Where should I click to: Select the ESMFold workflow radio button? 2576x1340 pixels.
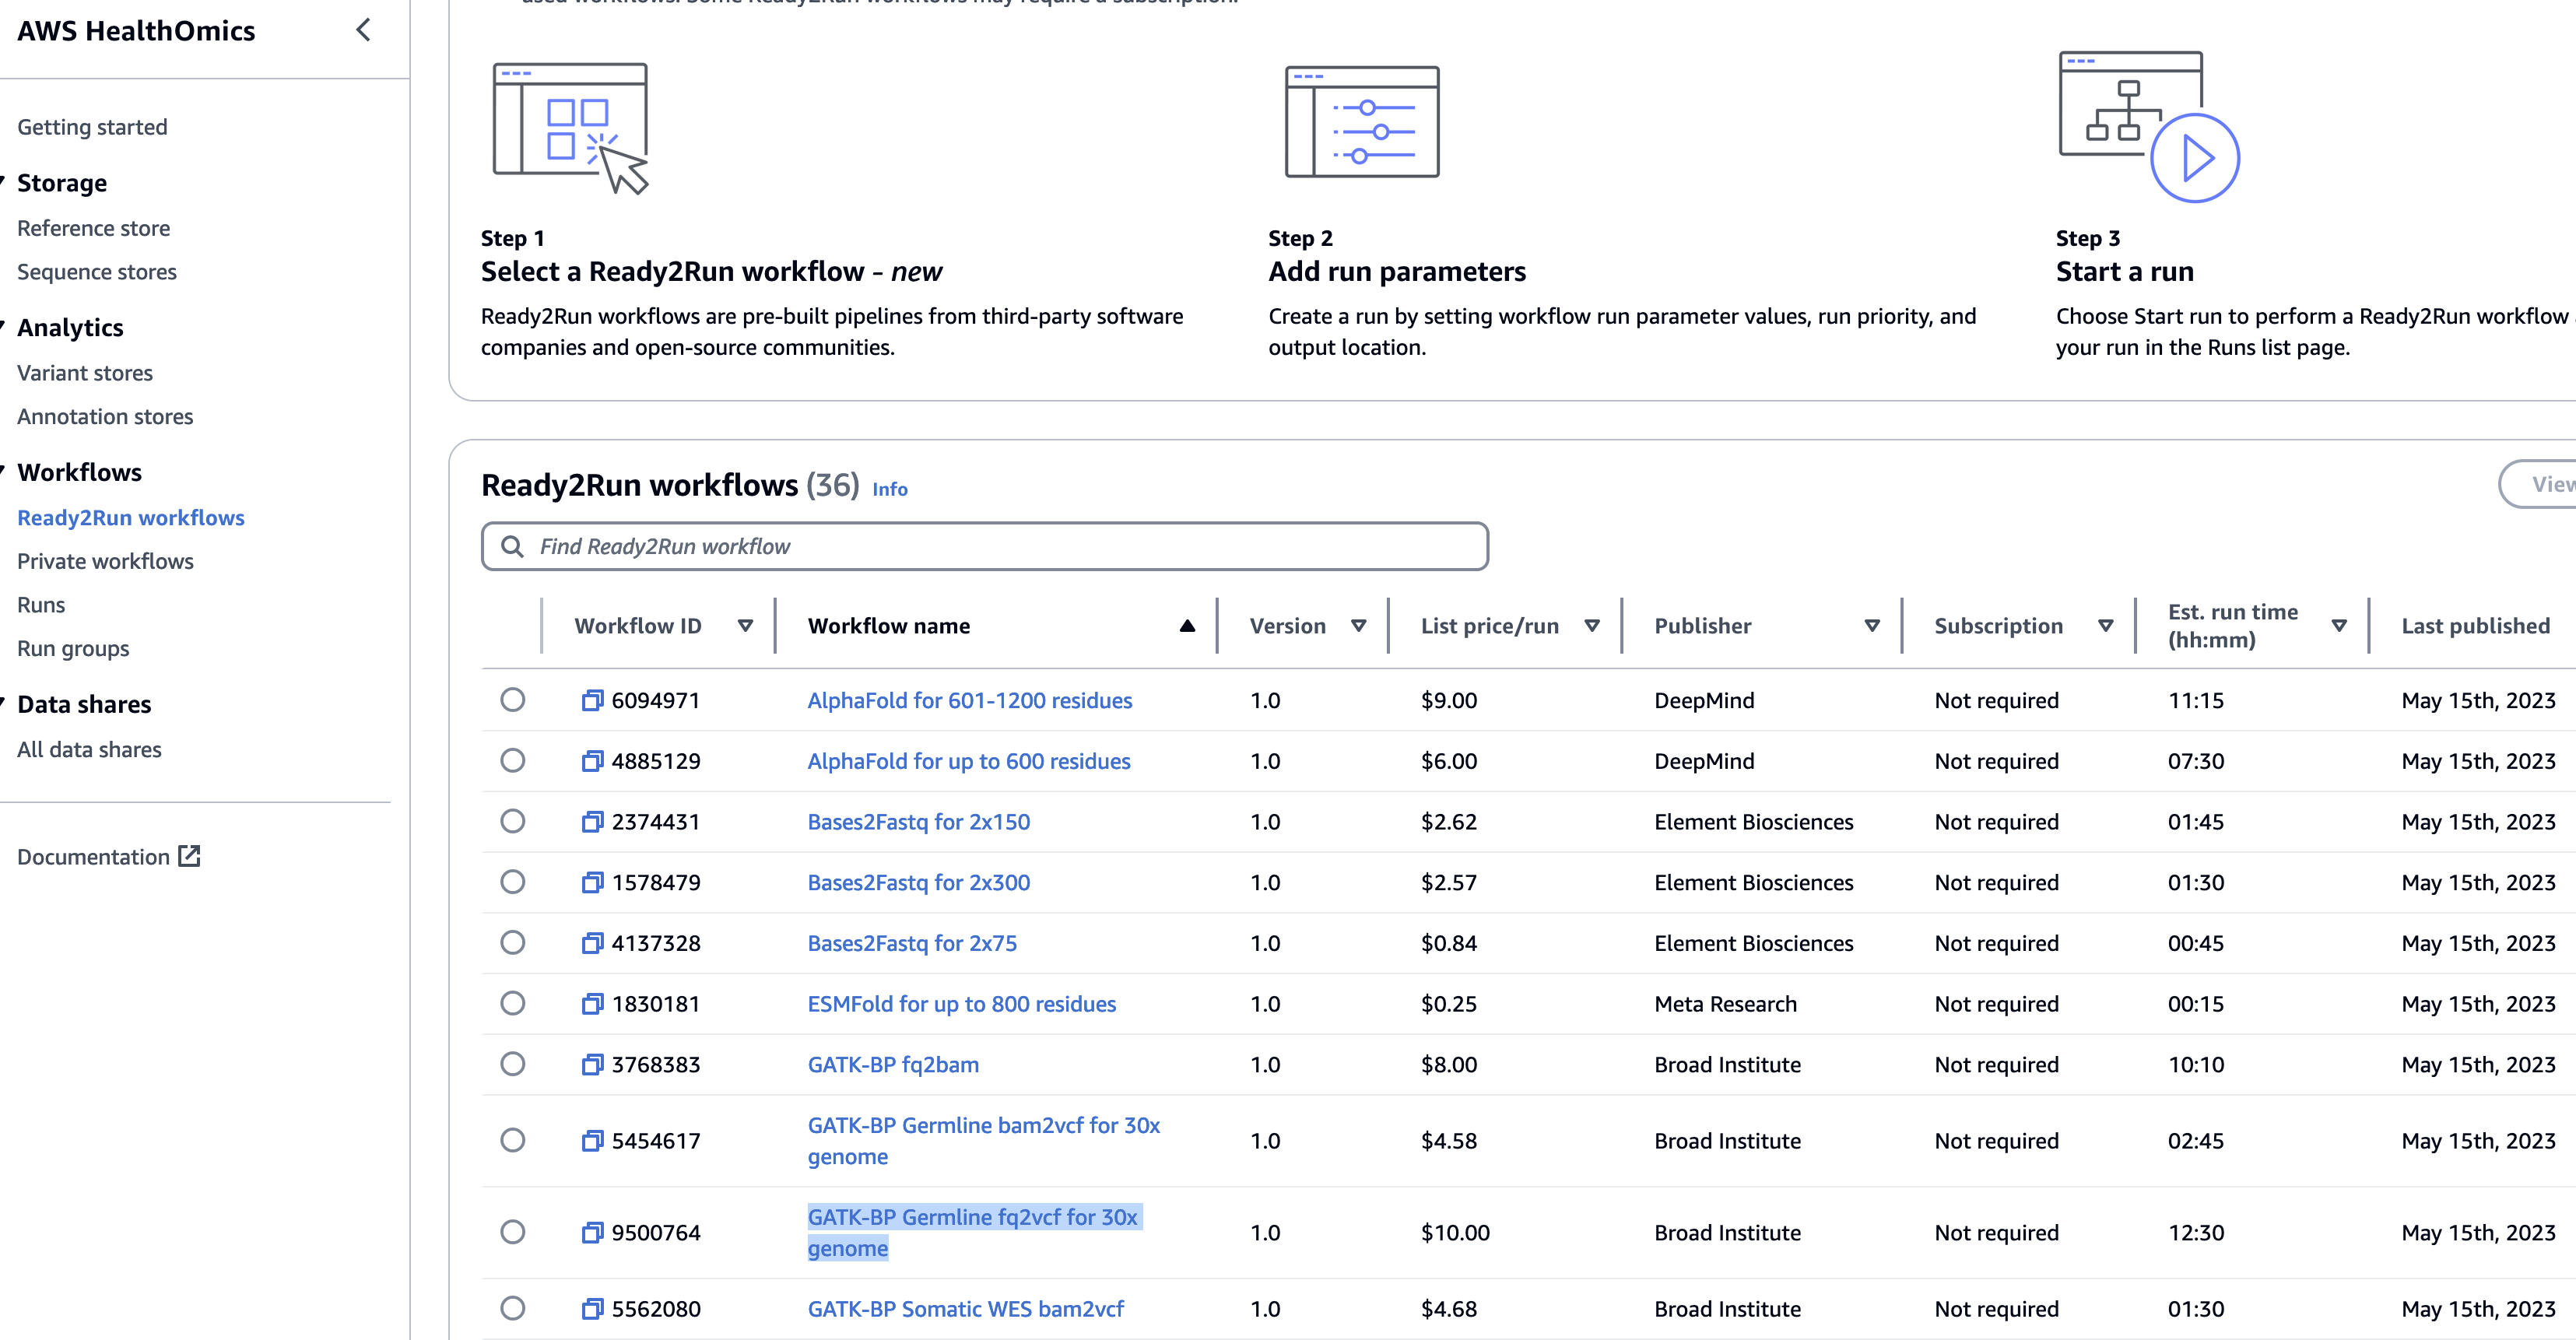tap(513, 1003)
